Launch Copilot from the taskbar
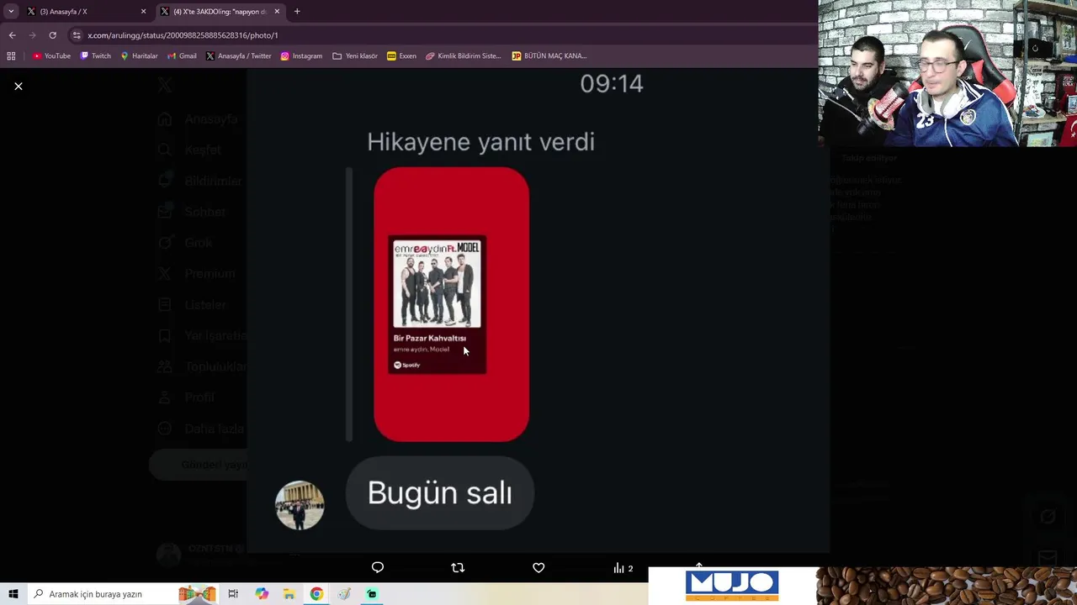 [262, 594]
